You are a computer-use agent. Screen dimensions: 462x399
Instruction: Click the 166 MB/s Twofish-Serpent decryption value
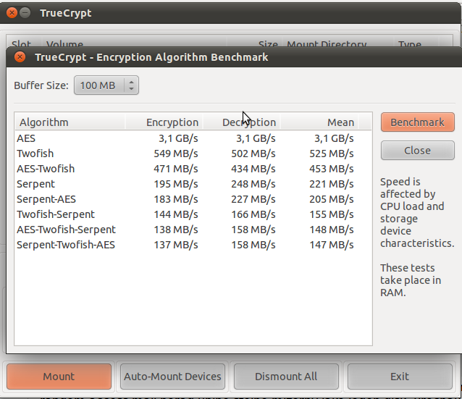click(253, 214)
